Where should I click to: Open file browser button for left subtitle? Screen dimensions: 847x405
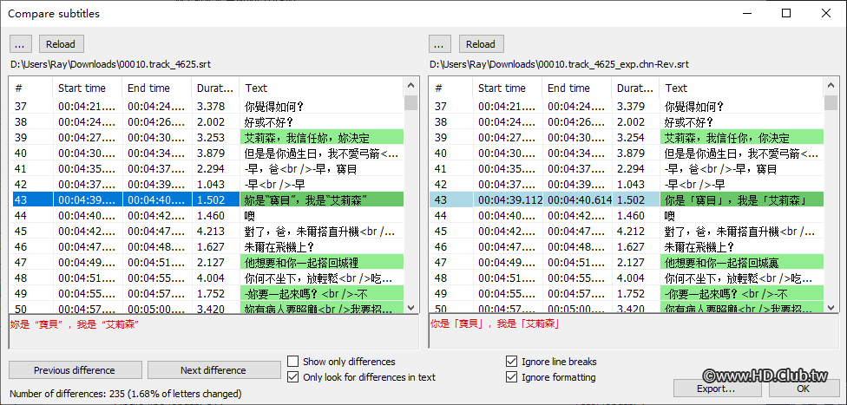(21, 43)
